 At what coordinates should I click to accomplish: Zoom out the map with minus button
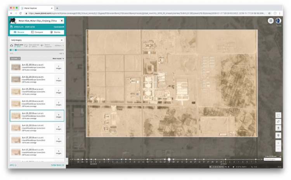tap(278, 149)
